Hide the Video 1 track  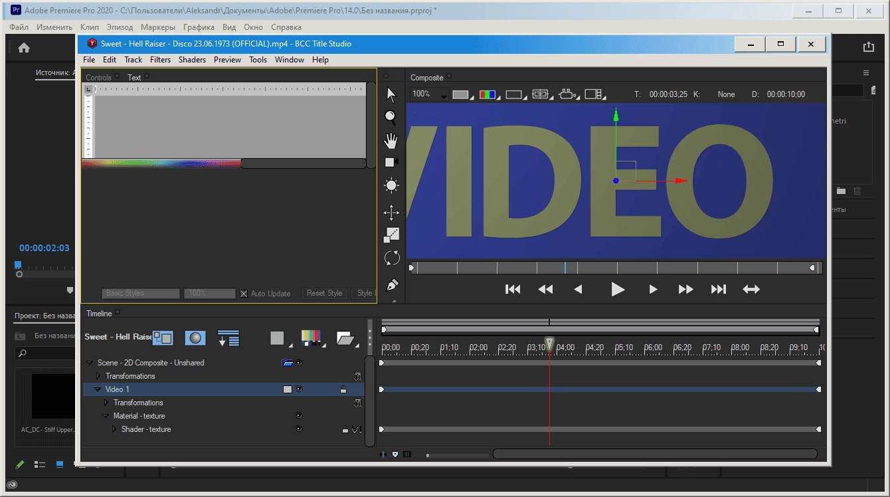300,389
